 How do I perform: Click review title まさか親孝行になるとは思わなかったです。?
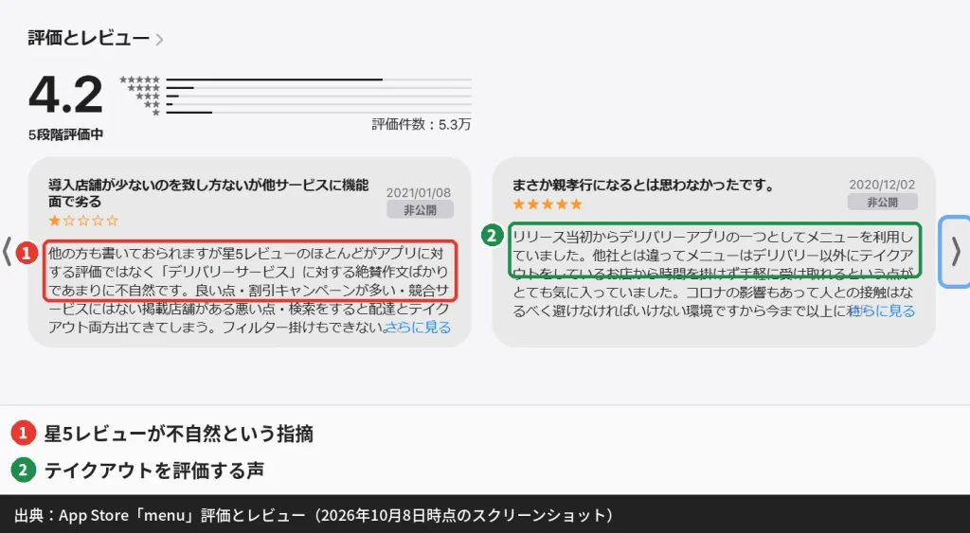(643, 185)
